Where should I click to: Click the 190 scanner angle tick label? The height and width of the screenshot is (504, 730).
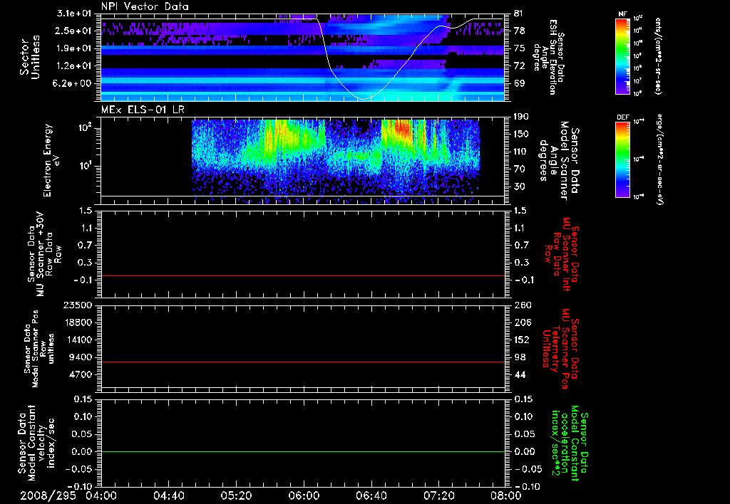click(x=522, y=117)
